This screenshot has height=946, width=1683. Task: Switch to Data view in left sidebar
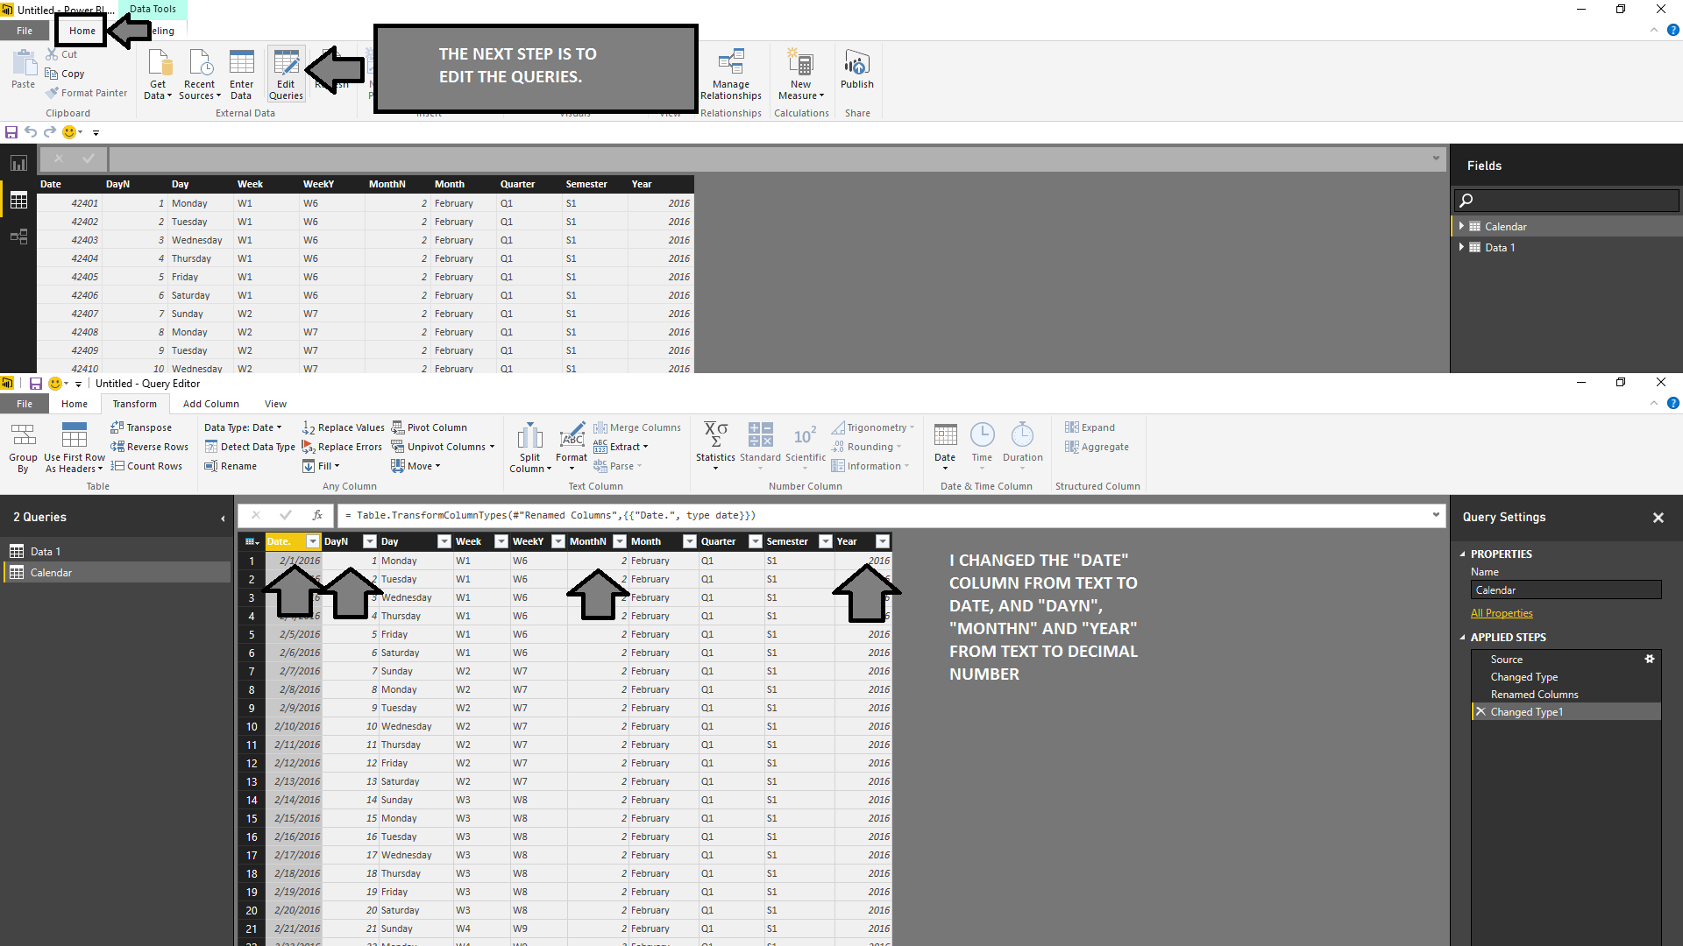18,201
